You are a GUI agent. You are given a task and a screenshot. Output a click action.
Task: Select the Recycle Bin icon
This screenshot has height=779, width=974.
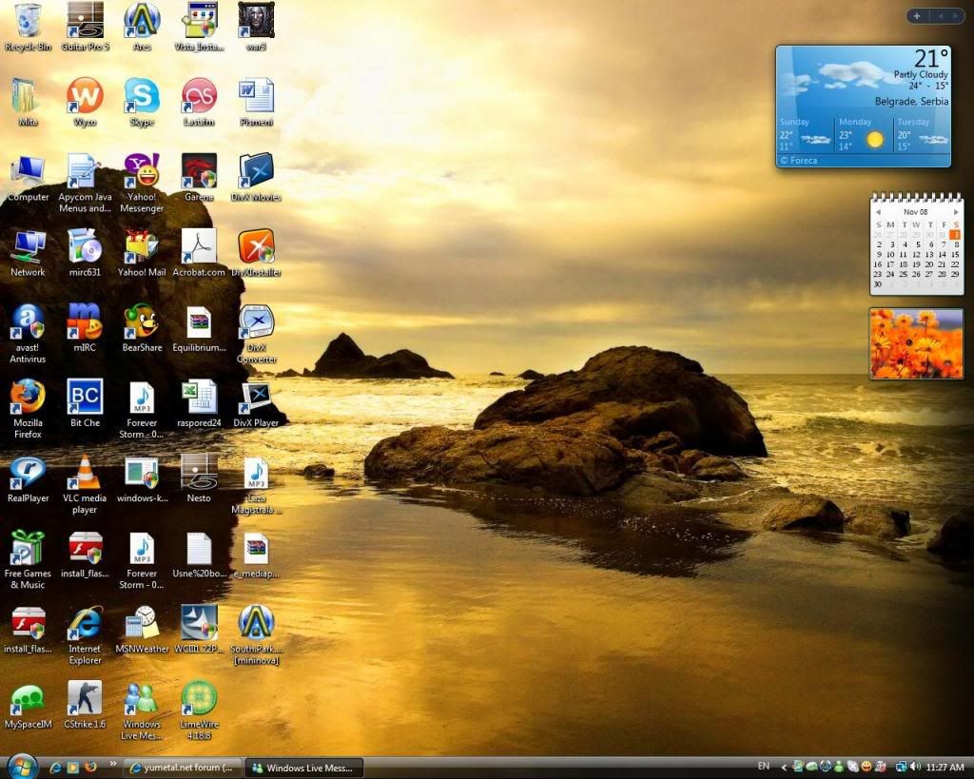click(28, 20)
